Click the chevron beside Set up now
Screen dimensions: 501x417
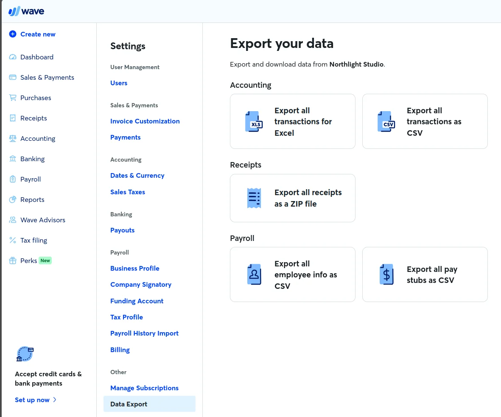pos(55,400)
